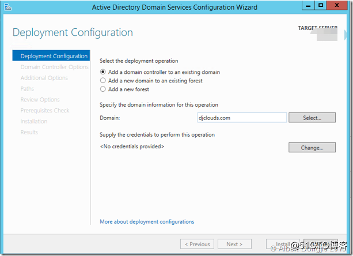Screen dimensions: 353x256
Task: Click Supply the credentials to perform text
Action: coord(157,135)
